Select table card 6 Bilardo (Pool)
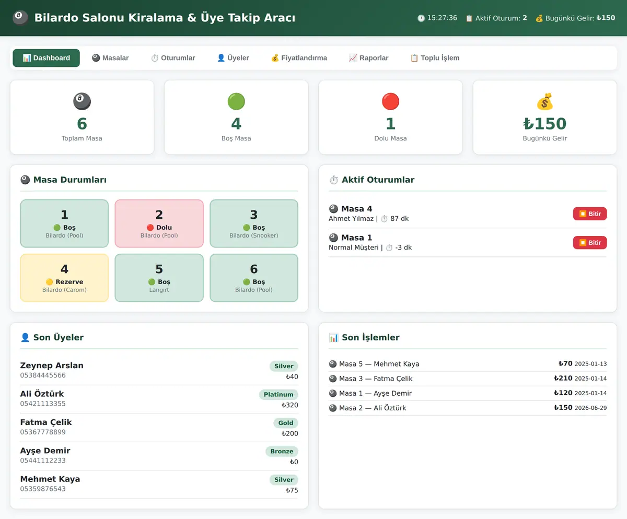The width and height of the screenshot is (627, 519). 254,278
